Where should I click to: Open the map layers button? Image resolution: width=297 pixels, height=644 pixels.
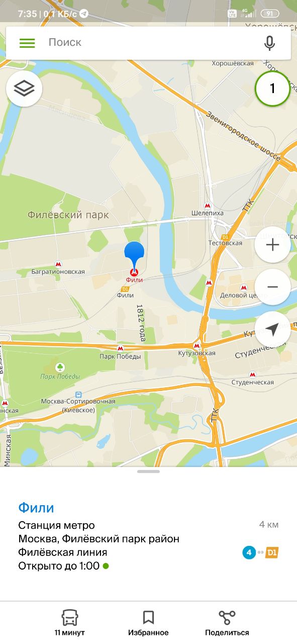[x=24, y=89]
